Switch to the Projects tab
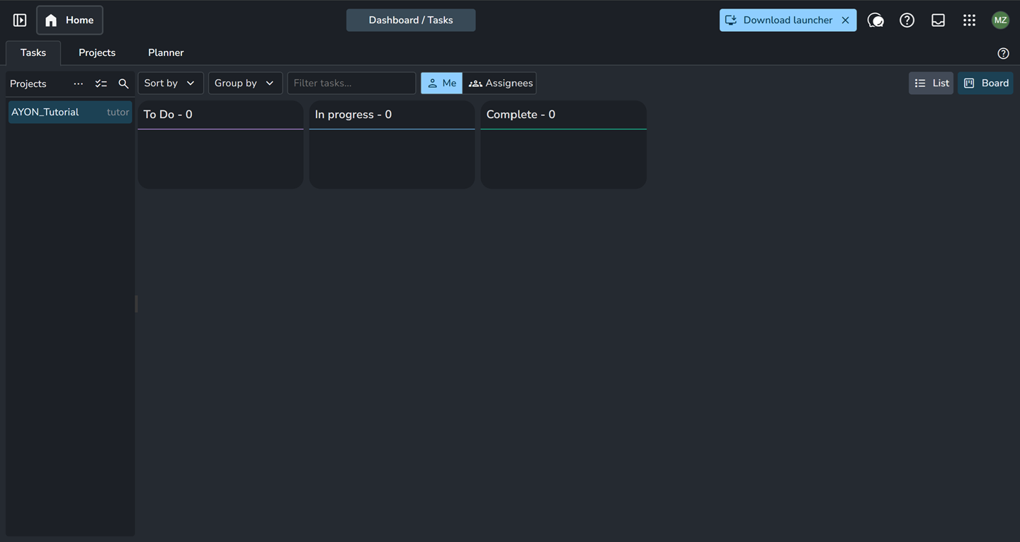This screenshot has height=542, width=1020. (97, 53)
